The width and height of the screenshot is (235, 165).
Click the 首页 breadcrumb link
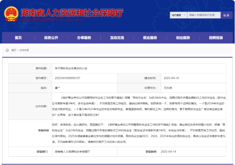(x=14, y=50)
